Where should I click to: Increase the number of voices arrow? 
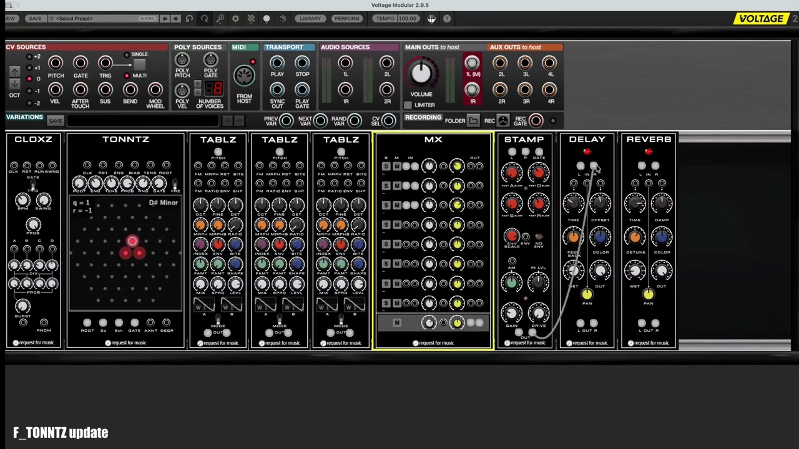point(198,84)
